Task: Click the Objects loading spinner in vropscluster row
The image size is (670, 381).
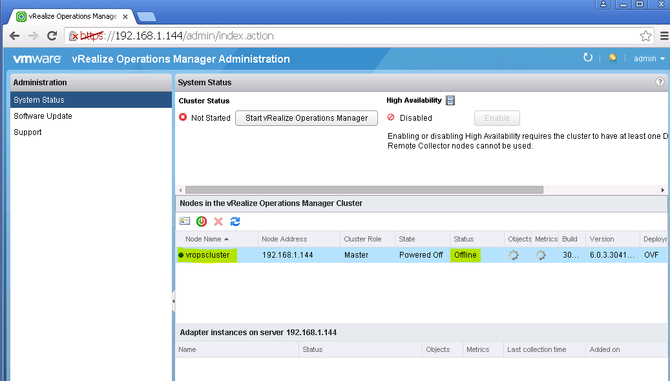Action: click(514, 255)
